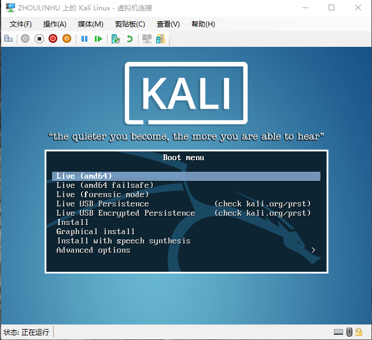Save the VM state with the orange icon
Viewport: 372px width, 340px height.
(67, 38)
